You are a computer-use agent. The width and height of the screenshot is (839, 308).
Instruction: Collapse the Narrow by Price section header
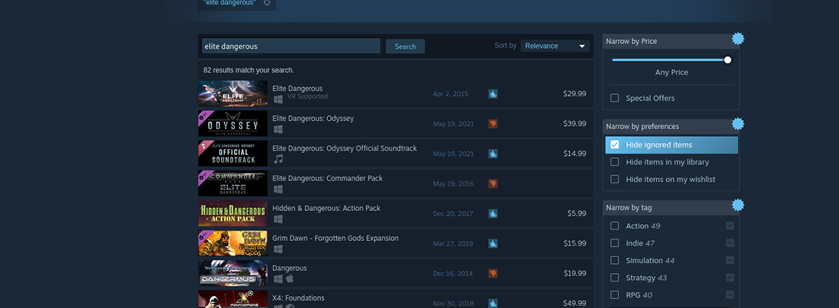point(671,41)
